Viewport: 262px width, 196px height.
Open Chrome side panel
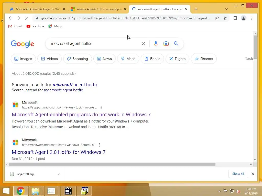point(235,18)
